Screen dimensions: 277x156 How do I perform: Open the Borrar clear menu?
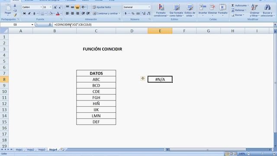pos(238,15)
